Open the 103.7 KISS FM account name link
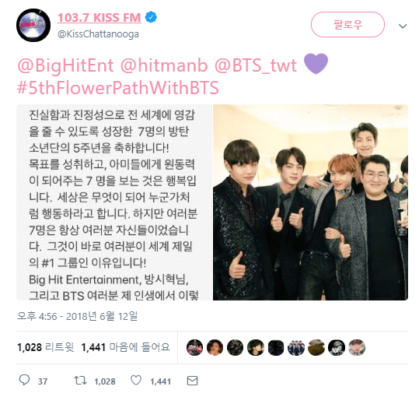 [x=100, y=18]
